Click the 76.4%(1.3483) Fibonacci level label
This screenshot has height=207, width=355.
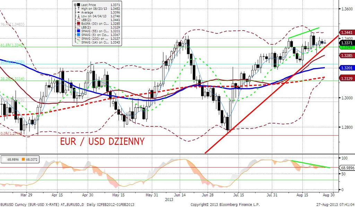coord(12,24)
